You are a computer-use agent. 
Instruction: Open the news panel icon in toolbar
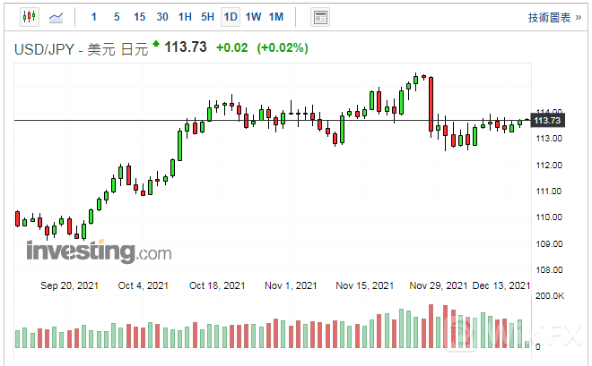(x=319, y=17)
